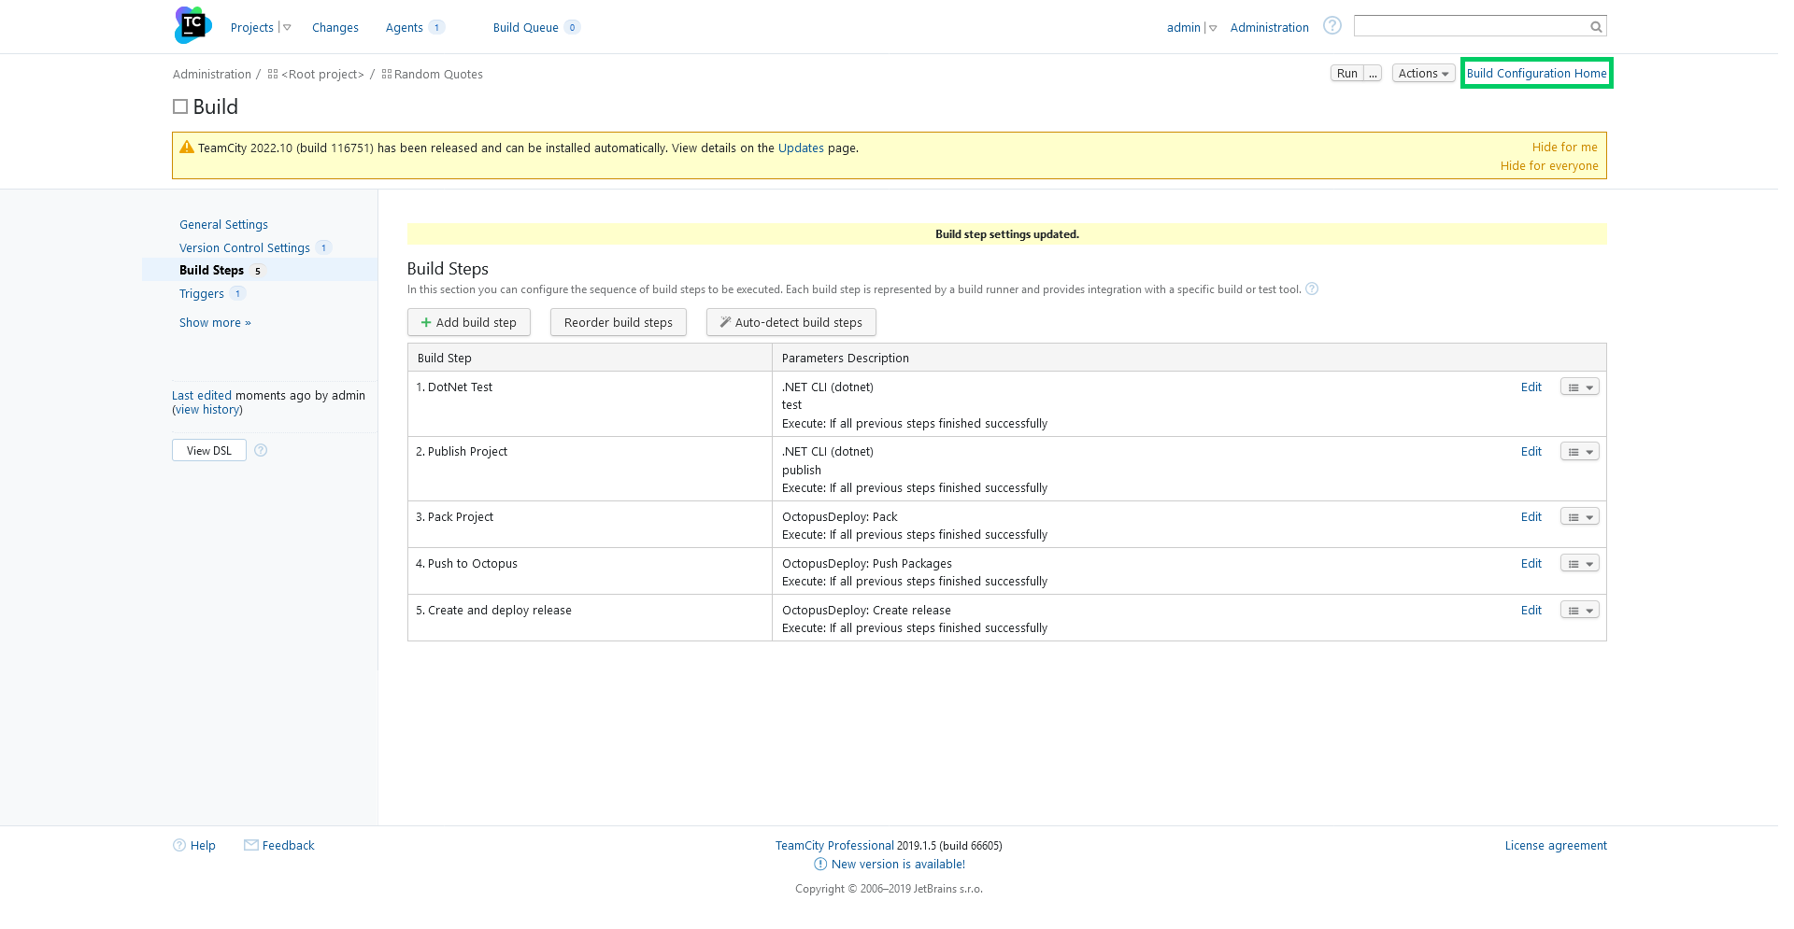Screen dimensions: 1794x929
Task: Click the TeamCity logo icon
Action: coord(193,25)
